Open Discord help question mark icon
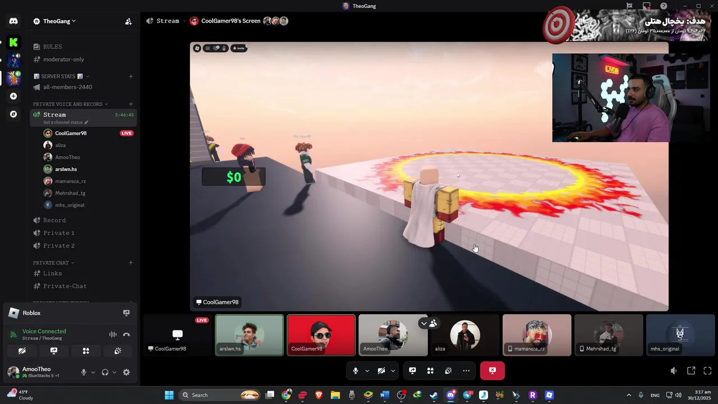 click(664, 6)
